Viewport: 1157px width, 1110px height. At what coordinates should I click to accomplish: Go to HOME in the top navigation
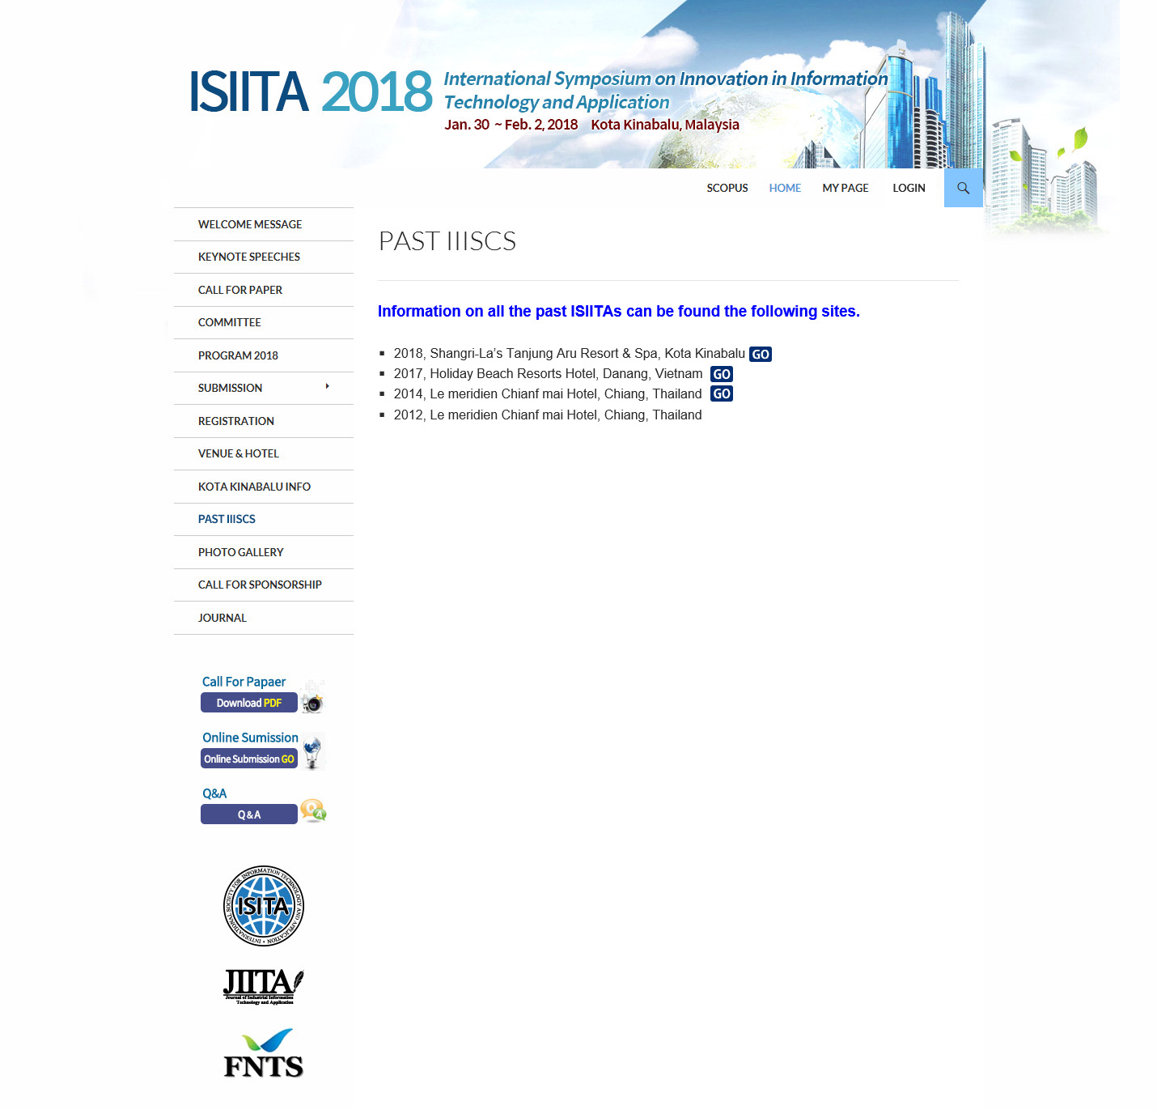tap(785, 188)
